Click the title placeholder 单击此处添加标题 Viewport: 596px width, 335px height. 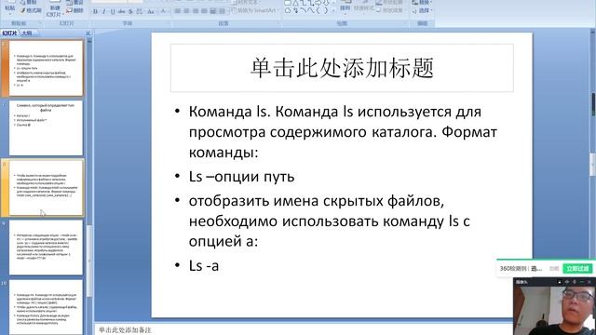342,68
